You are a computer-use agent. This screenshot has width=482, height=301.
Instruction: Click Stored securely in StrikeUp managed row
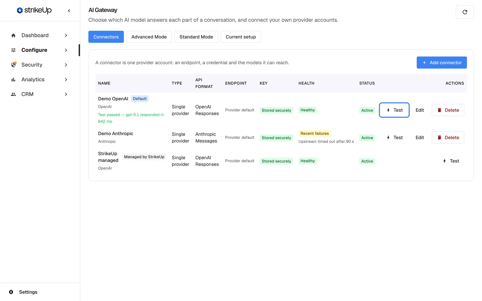click(276, 161)
